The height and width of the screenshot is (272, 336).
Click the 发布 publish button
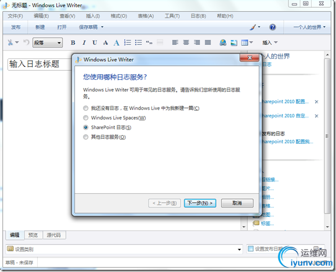(16, 27)
